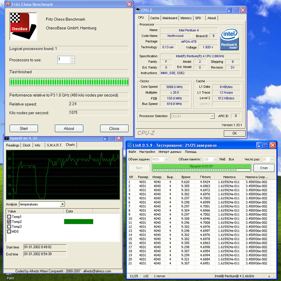Screen dimensions: 281x281
Task: Click the Start button in Fritz Benchmark
Action: [24, 128]
